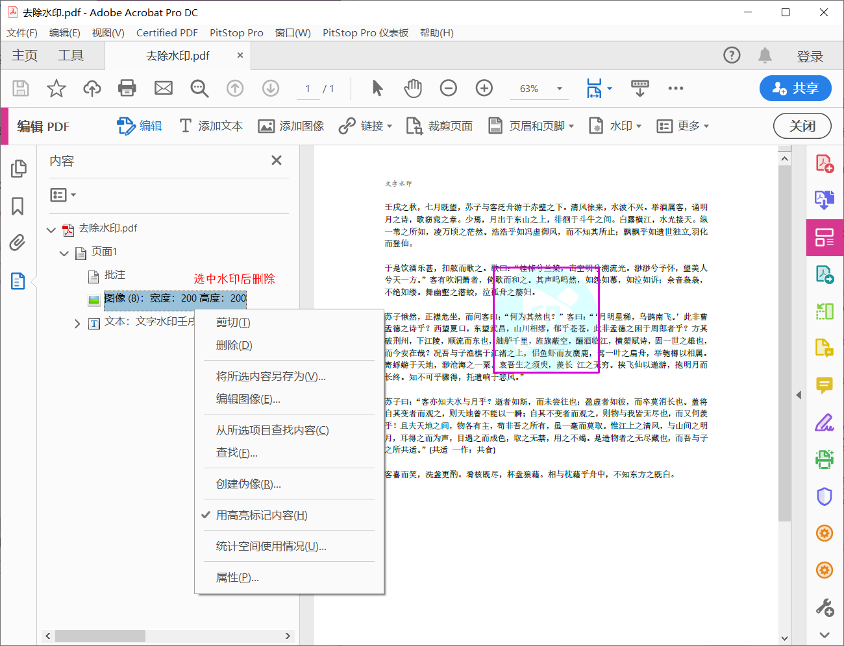
Task: Send file by email envelope icon
Action: coord(164,88)
